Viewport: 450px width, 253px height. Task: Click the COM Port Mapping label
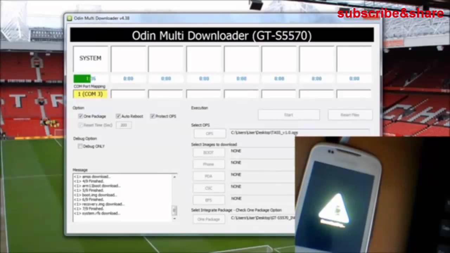click(x=89, y=86)
